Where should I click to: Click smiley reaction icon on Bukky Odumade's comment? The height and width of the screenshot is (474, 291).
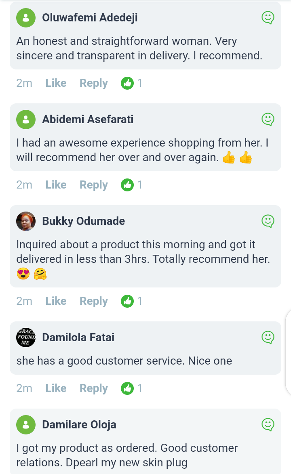point(268,221)
